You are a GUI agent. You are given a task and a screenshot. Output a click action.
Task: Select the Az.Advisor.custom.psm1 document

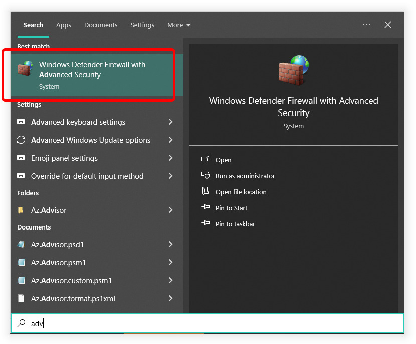click(97, 280)
